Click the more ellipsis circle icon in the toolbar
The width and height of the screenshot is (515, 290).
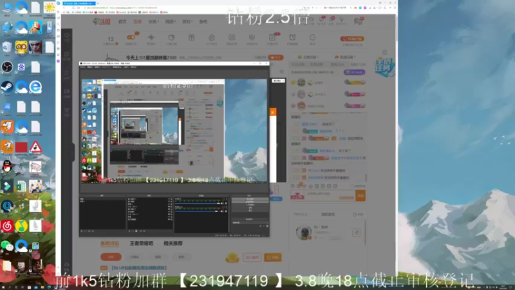pos(312,37)
